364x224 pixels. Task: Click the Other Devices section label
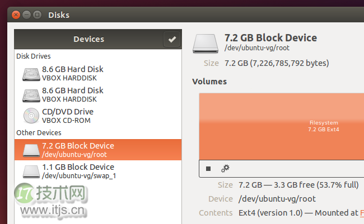point(39,133)
